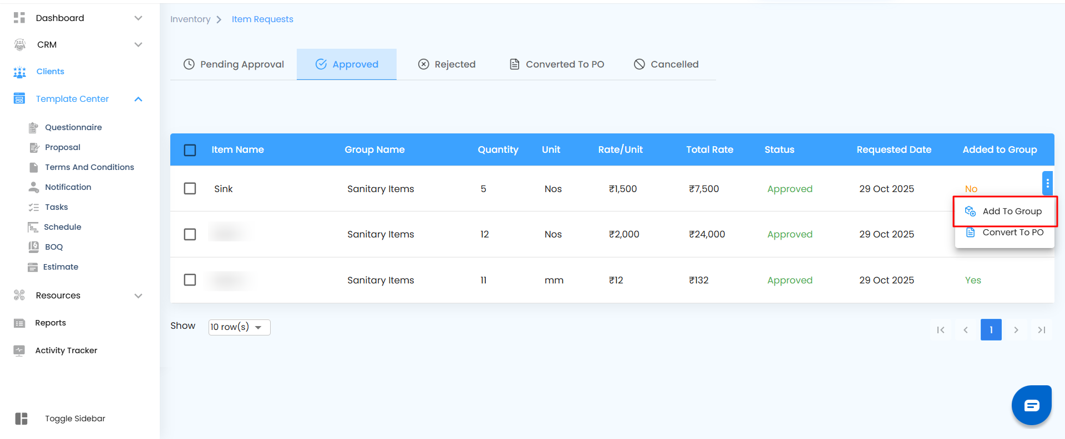Viewport: 1065px width, 439px height.
Task: Click the Tasks checklist icon
Action: [x=34, y=207]
